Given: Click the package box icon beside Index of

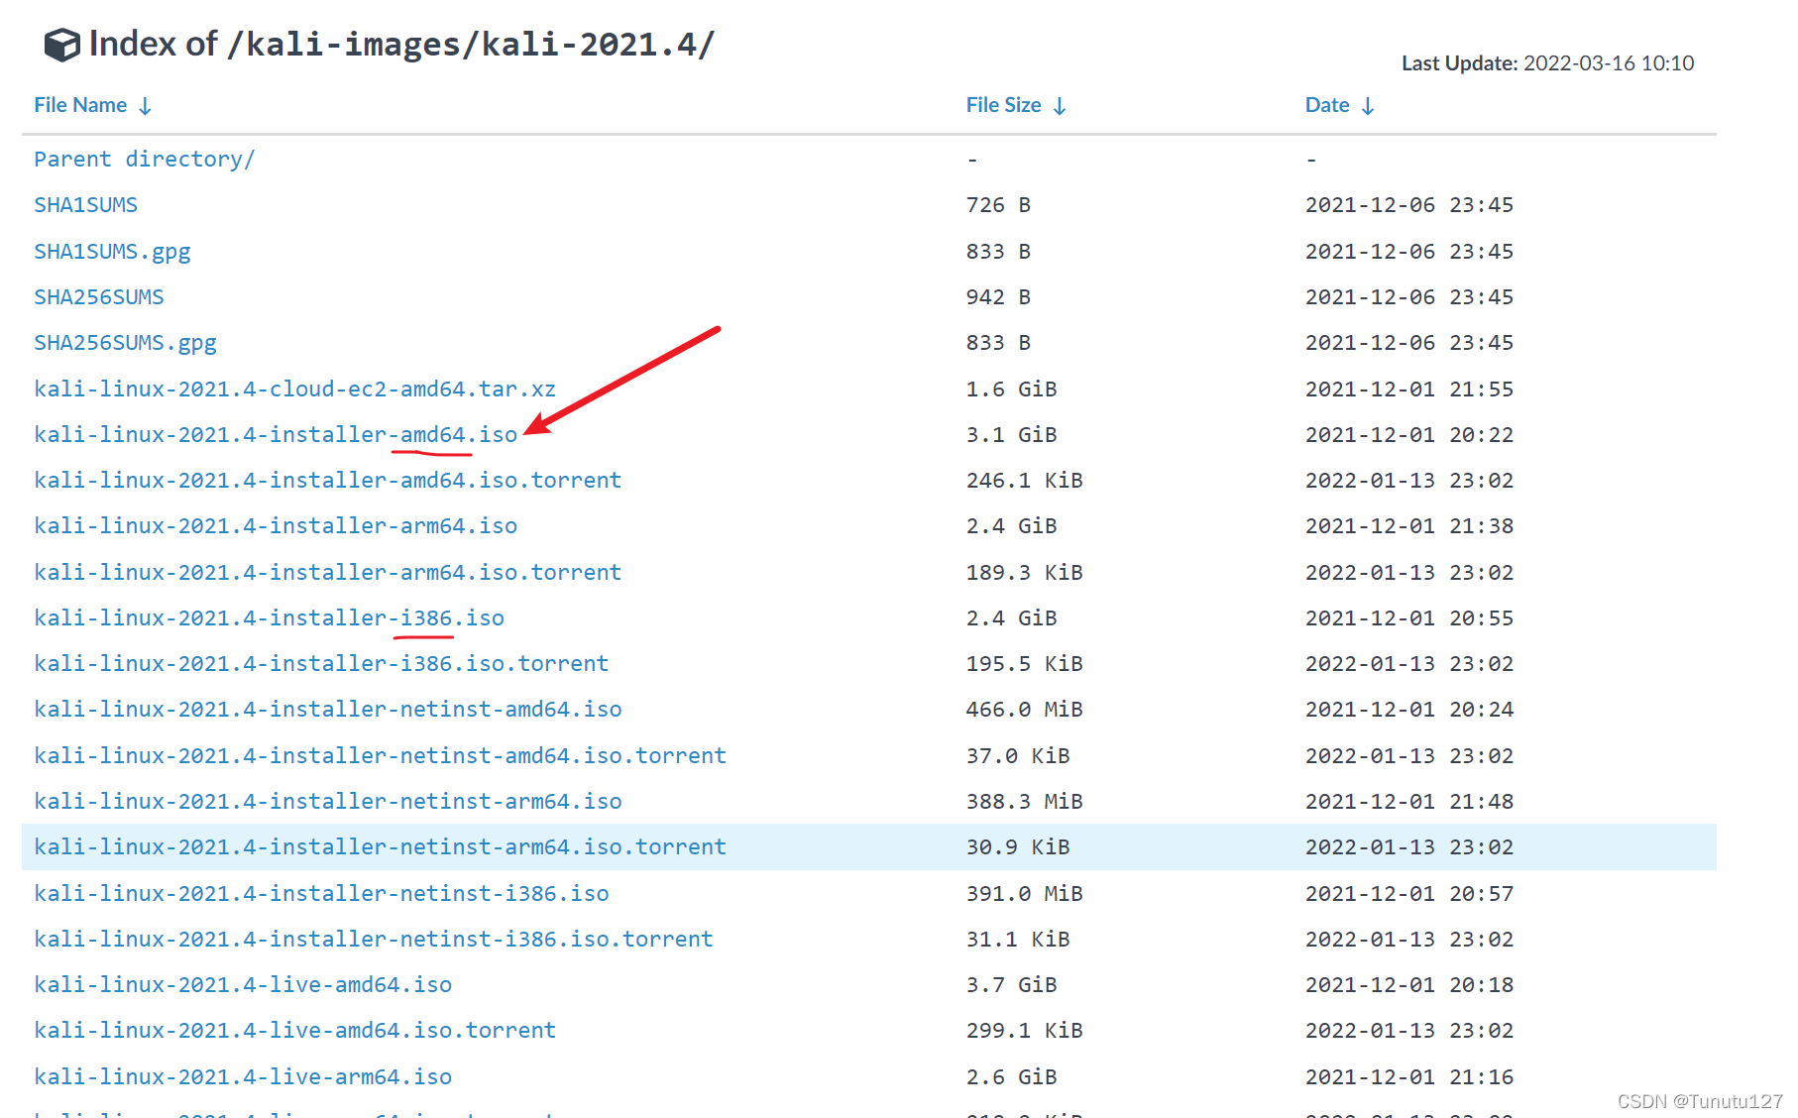Looking at the screenshot, I should coord(61,45).
